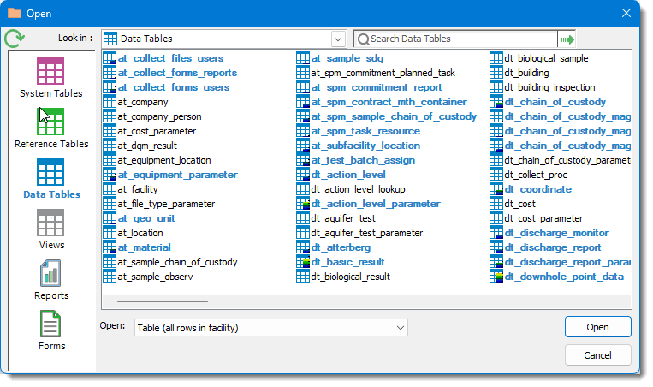The width and height of the screenshot is (653, 387).
Task: Click the icon next to at_collect_files_users
Action: pyautogui.click(x=110, y=58)
